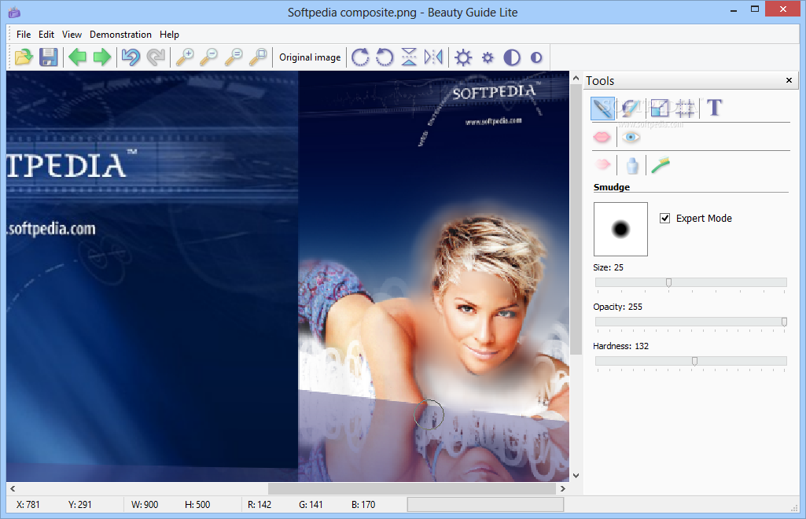Choose the crop selection tool
The height and width of the screenshot is (519, 806).
pyautogui.click(x=685, y=108)
